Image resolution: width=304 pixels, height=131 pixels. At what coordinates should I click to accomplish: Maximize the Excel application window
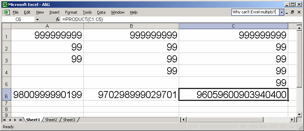pos(293,4)
